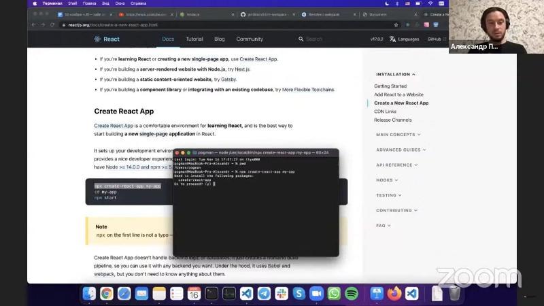Open Telegram from the dock
Screen dimensions: 544x306
[x=264, y=293]
